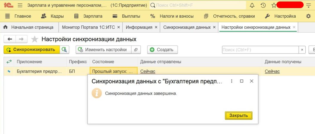The height and width of the screenshot is (134, 315).
Task: Open the Выплаты section
Action: pyautogui.click(x=126, y=16)
